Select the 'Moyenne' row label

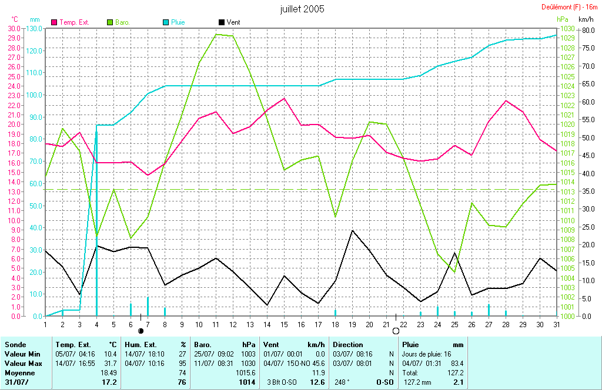click(x=19, y=373)
